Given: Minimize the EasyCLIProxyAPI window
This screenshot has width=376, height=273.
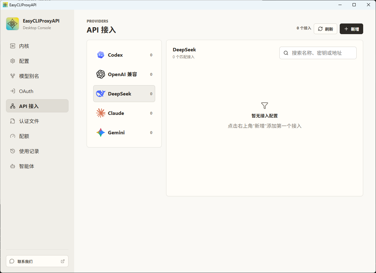Looking at the screenshot, I should click(x=340, y=5).
